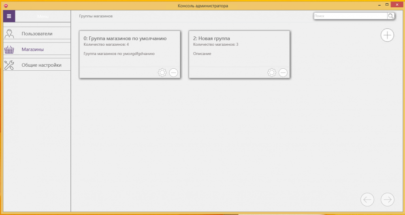The width and height of the screenshot is (405, 215).
Task: Delete Новая группа with minus icon
Action: (283, 73)
